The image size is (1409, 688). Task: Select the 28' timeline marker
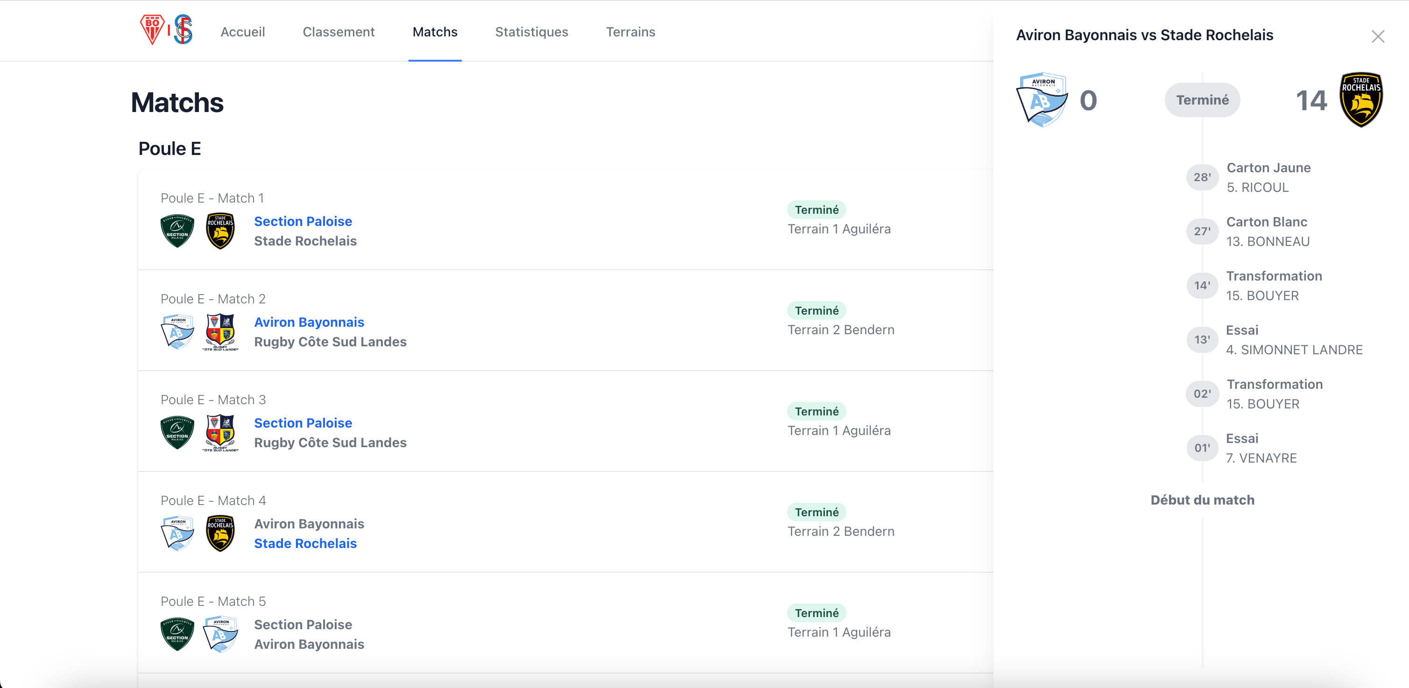[1202, 177]
